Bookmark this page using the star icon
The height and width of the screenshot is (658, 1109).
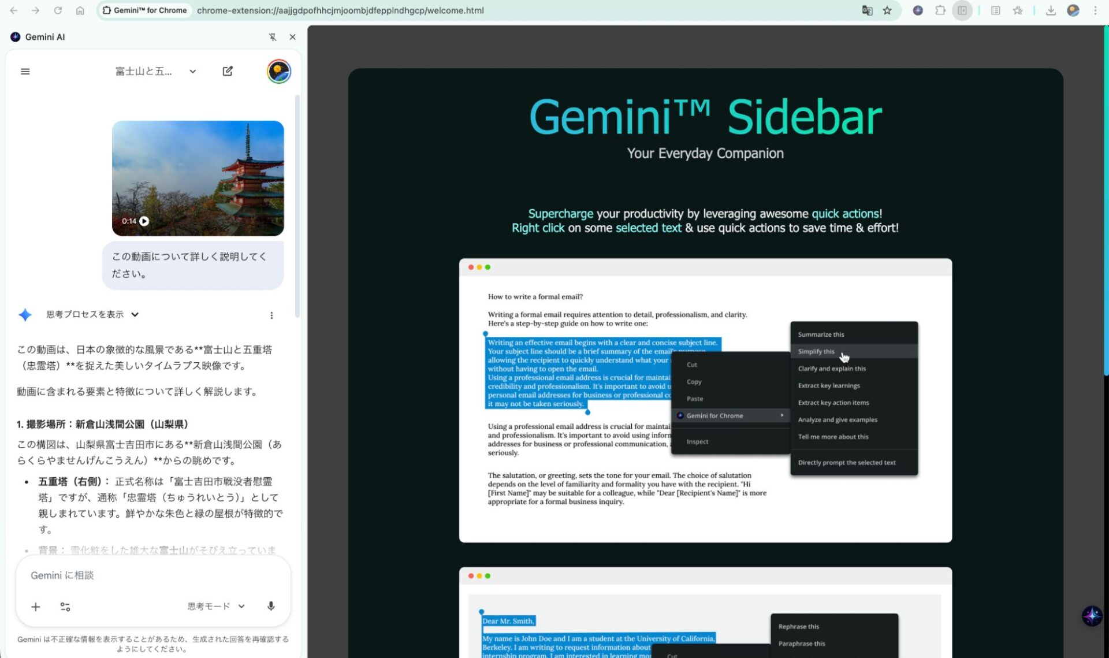[888, 10]
